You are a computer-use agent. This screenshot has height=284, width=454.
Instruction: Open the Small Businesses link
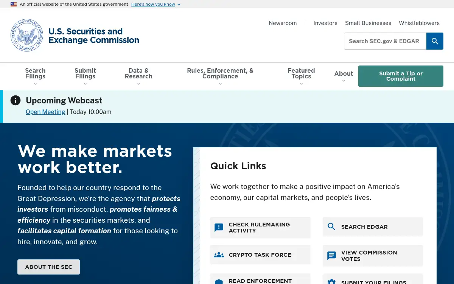[368, 23]
